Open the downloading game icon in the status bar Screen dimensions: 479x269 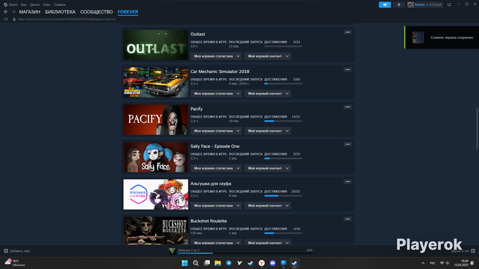point(172,251)
